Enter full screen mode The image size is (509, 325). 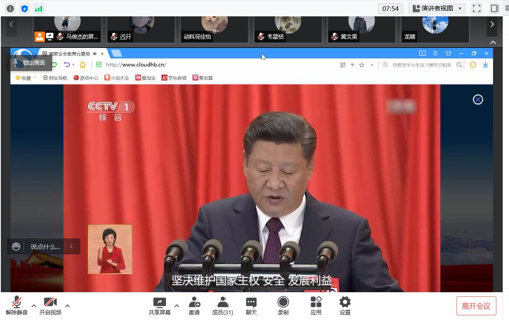click(476, 8)
